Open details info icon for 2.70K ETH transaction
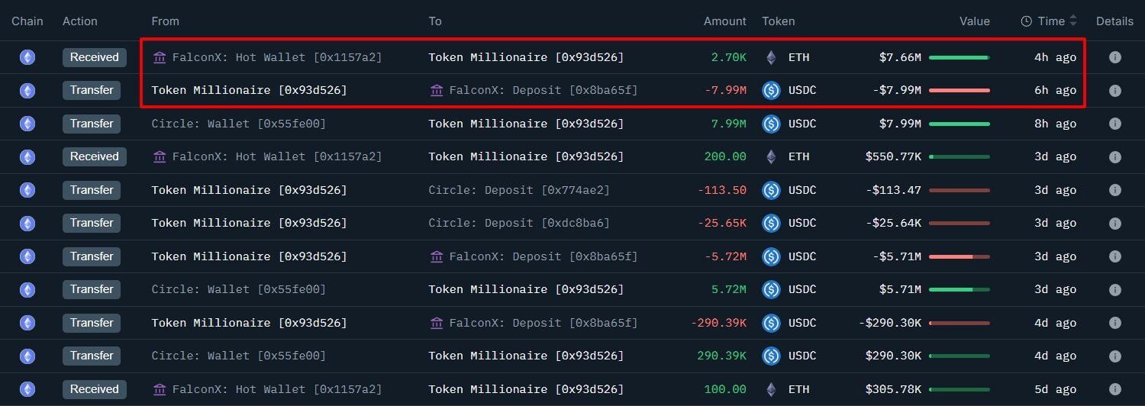This screenshot has width=1145, height=406. click(1114, 57)
